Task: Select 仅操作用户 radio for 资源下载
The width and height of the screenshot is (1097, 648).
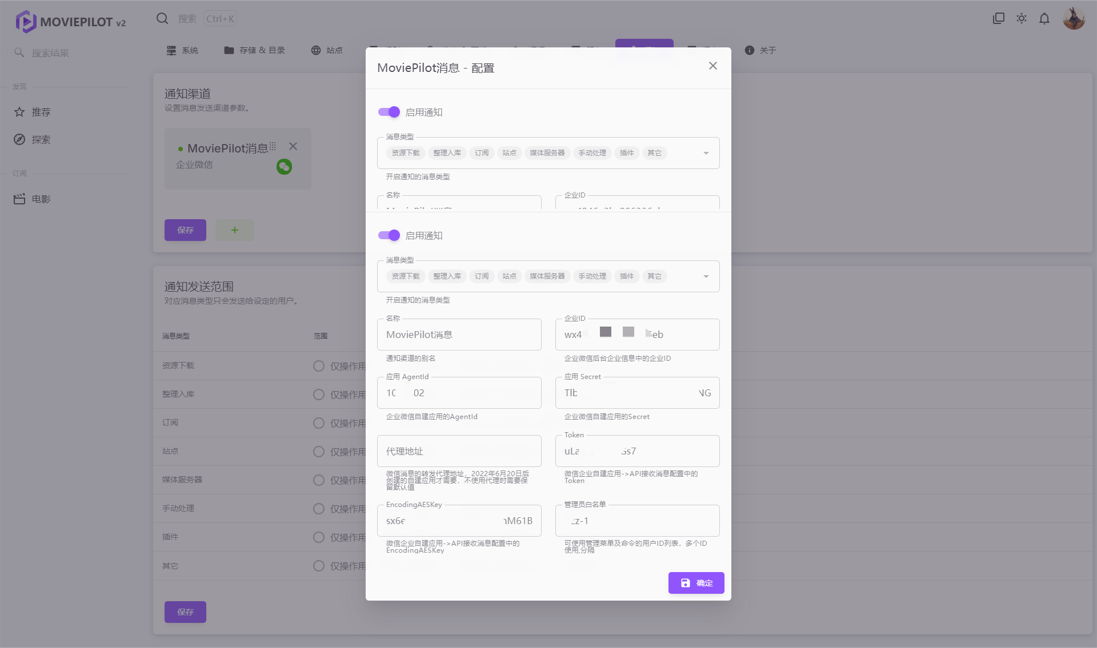Action: point(319,366)
